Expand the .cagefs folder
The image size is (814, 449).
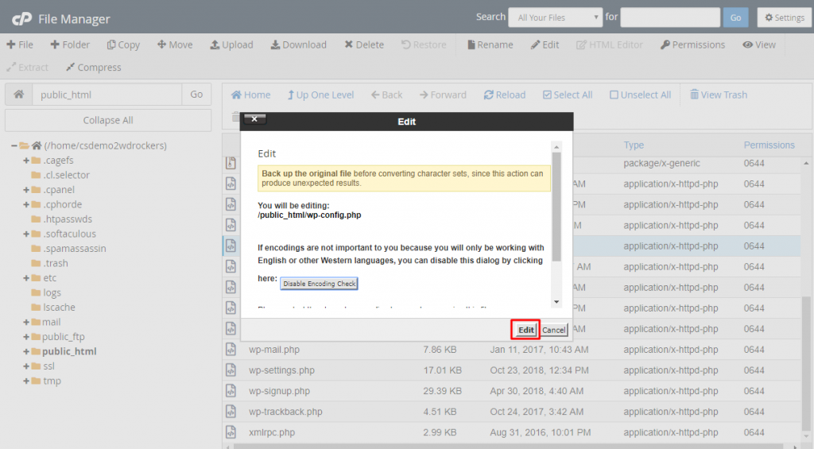point(26,161)
